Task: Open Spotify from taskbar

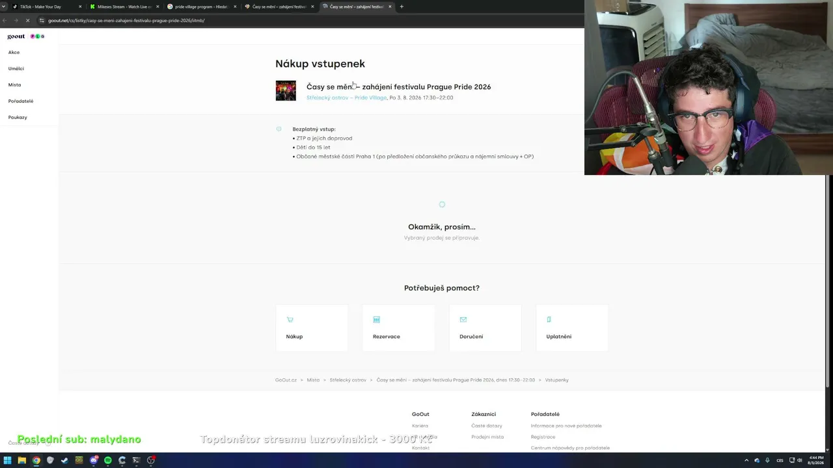Action: coord(108,460)
